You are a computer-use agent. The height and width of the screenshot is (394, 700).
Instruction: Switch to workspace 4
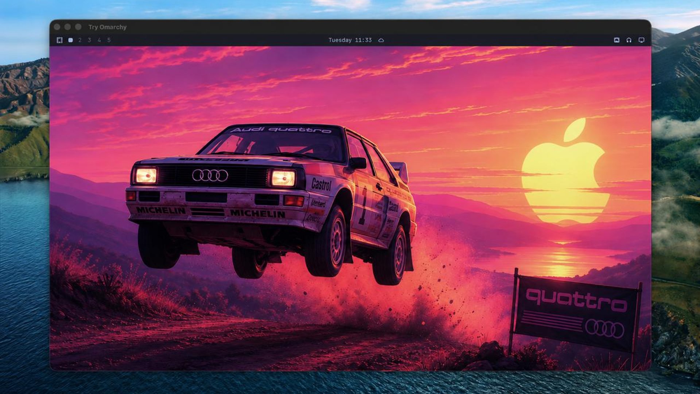99,40
